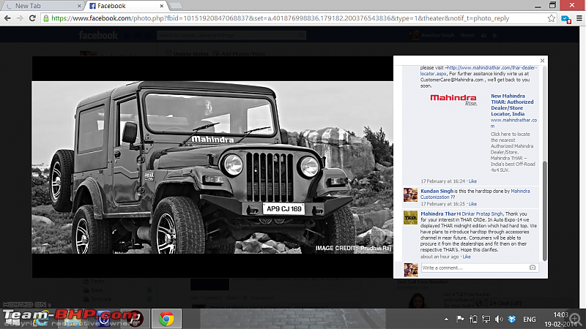Like the 17 February 16:24 comment
Image resolution: width=586 pixels, height=329 pixels.
(x=472, y=181)
